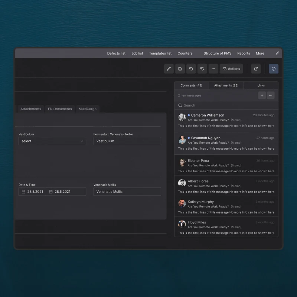Click '2 new messages' label
The height and width of the screenshot is (297, 297).
[x=190, y=95]
